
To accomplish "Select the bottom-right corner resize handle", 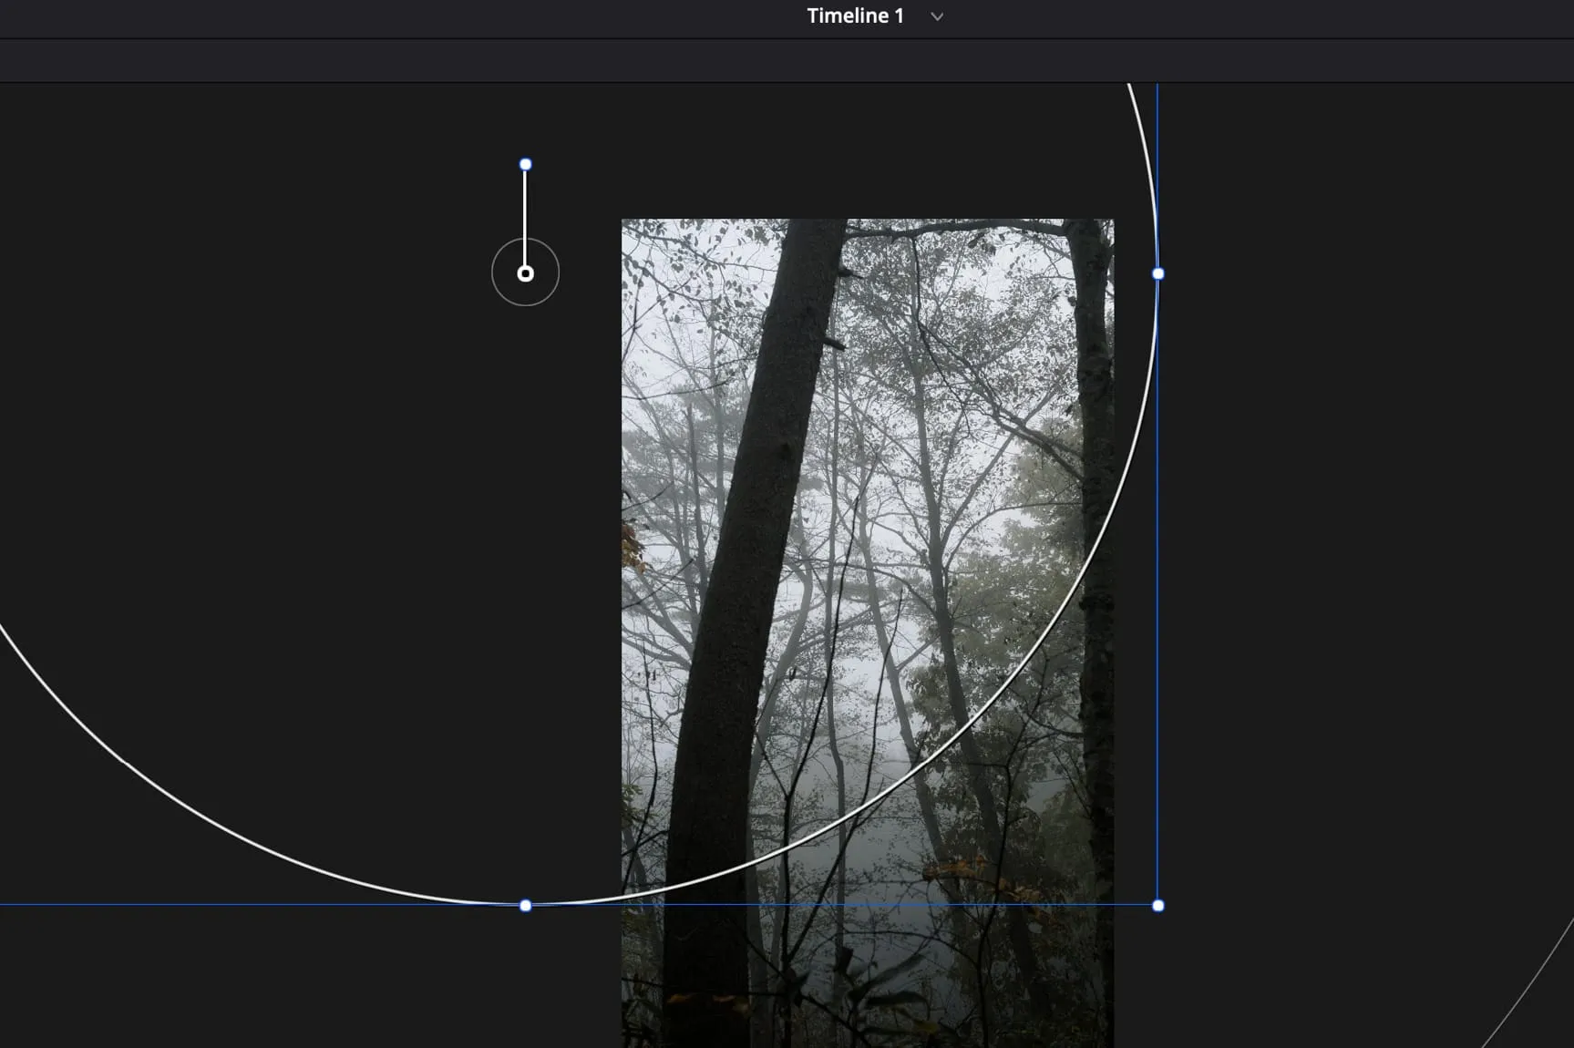I will 1157,906.
